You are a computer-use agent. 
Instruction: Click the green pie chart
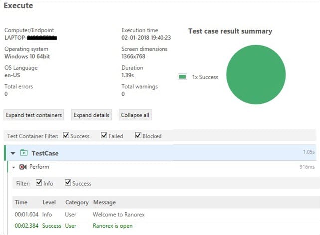(x=256, y=75)
